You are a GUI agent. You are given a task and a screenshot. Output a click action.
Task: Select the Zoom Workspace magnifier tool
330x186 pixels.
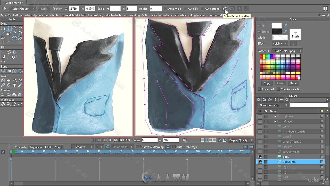pyautogui.click(x=9, y=104)
